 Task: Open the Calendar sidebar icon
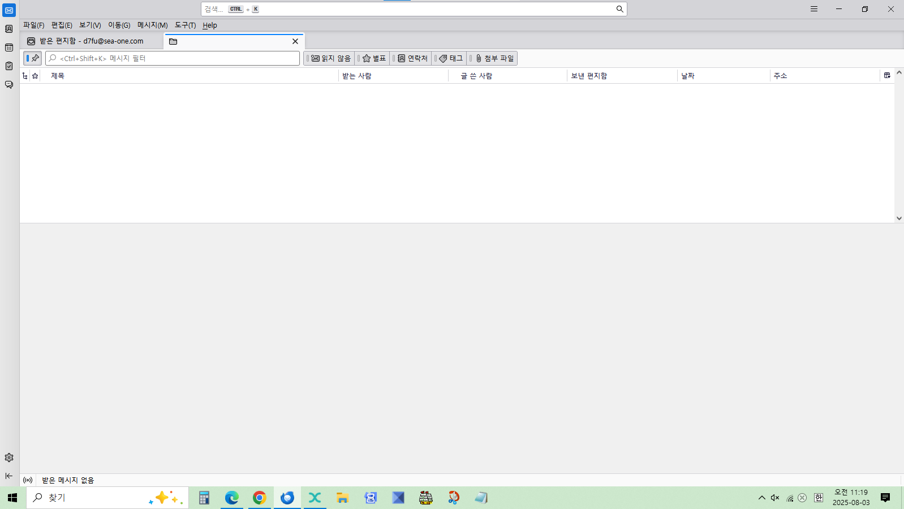(9, 48)
